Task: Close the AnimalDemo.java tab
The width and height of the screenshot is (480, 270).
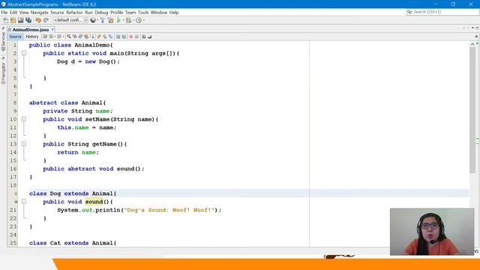Action: point(52,29)
